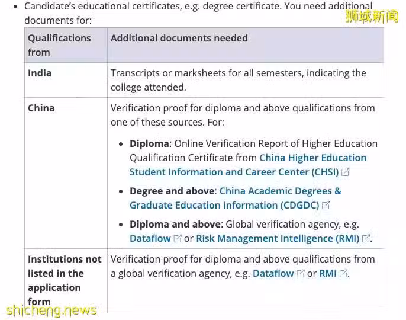
Task: Open the CHSI link in the Diploma bullet
Action: pos(248,165)
